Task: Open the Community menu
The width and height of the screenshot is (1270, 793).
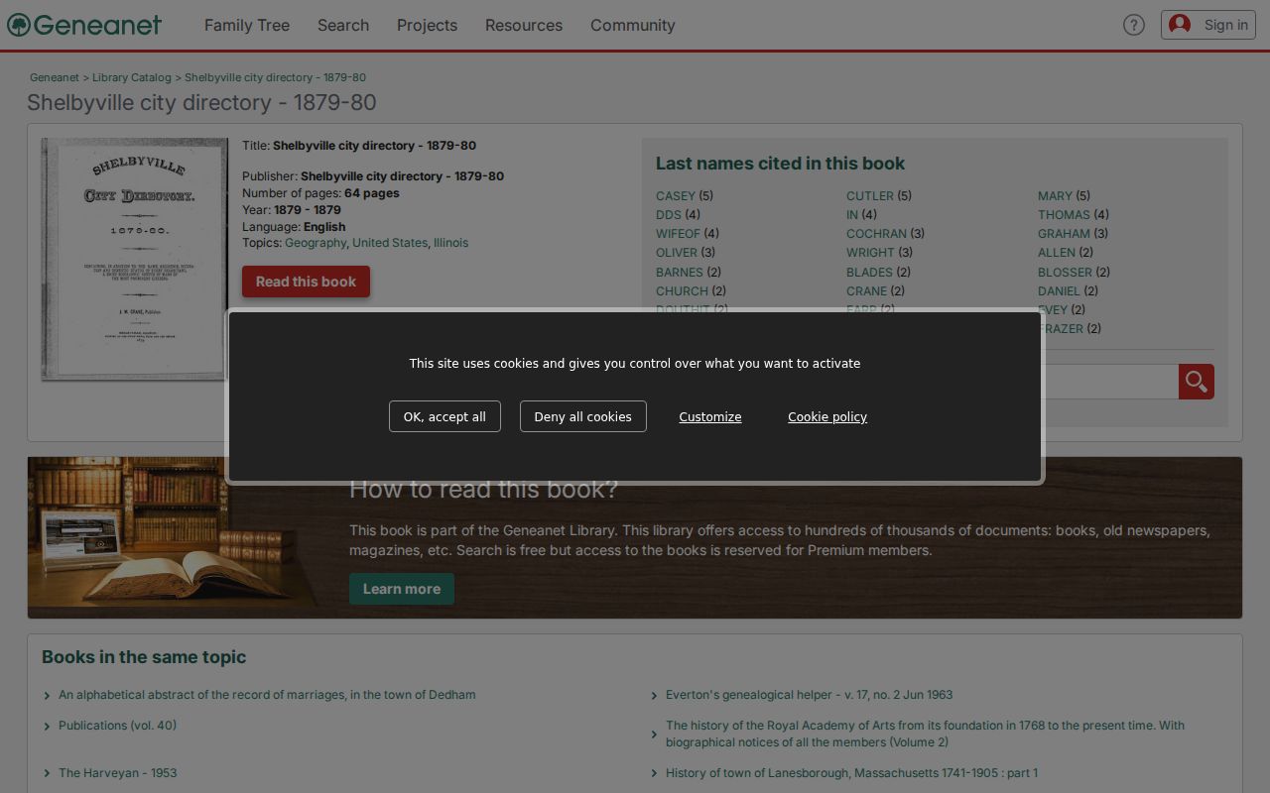Action: click(x=633, y=25)
